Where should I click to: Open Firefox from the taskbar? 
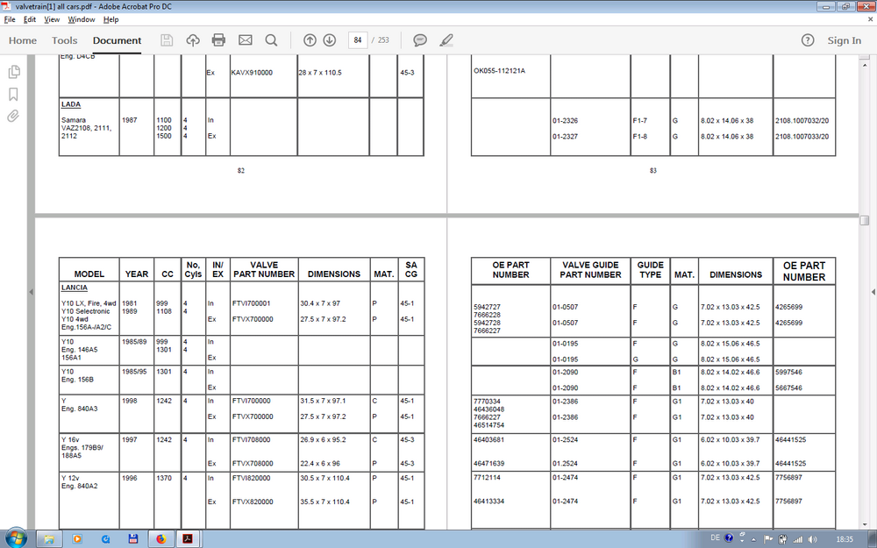[x=161, y=539]
